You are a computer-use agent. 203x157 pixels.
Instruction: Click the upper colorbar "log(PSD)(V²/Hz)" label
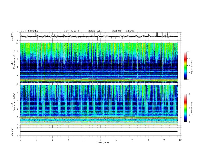click(192, 67)
